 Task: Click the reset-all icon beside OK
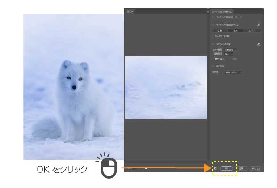(x=215, y=169)
